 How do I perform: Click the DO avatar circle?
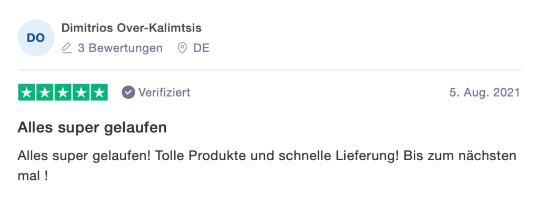click(x=36, y=38)
